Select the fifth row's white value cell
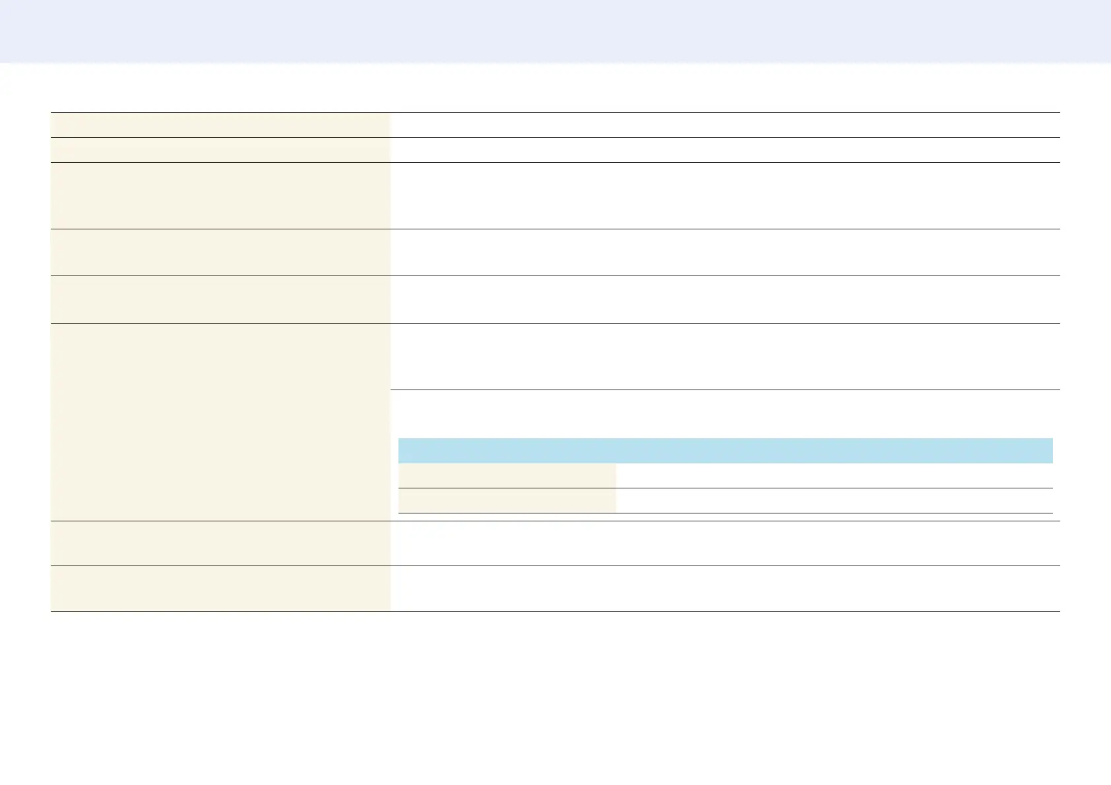The height and width of the screenshot is (785, 1111). (725, 300)
